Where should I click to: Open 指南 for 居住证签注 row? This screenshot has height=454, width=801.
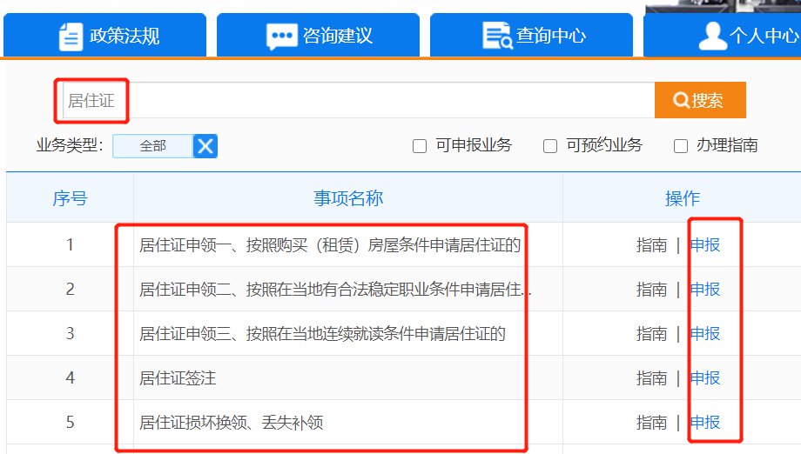(x=652, y=378)
